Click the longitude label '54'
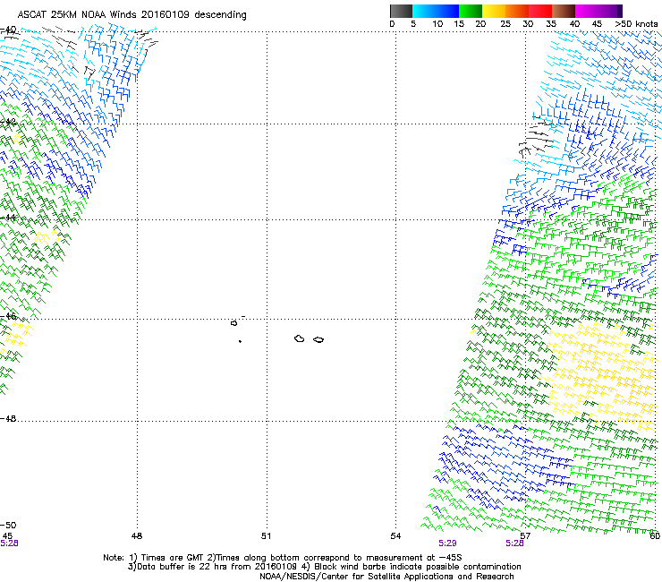This screenshot has height=582, width=662. (x=395, y=536)
